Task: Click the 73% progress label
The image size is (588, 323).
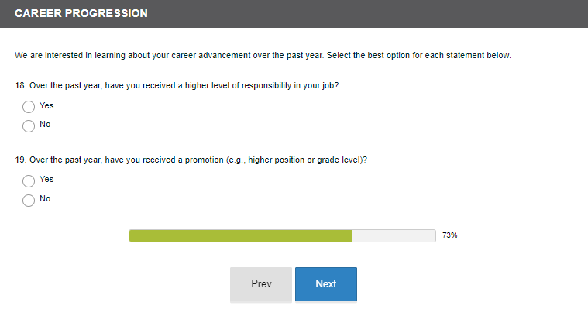Action: pos(450,235)
